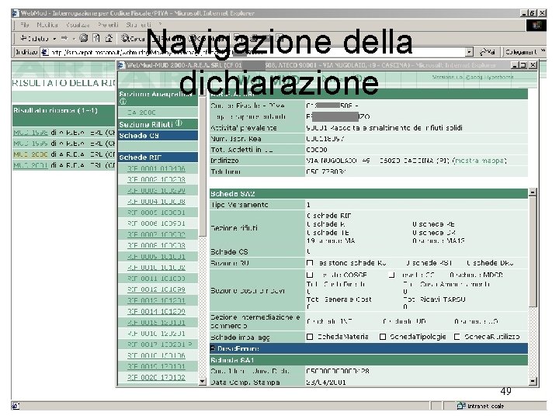Click the info icon under Sezione Anagrafica
The height and width of the screenshot is (419, 559).
coord(123,102)
